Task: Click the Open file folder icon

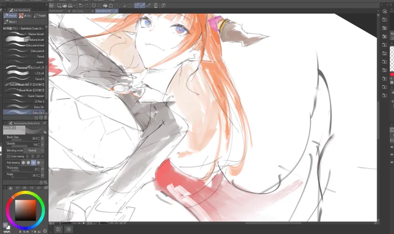Action: [x=65, y=5]
